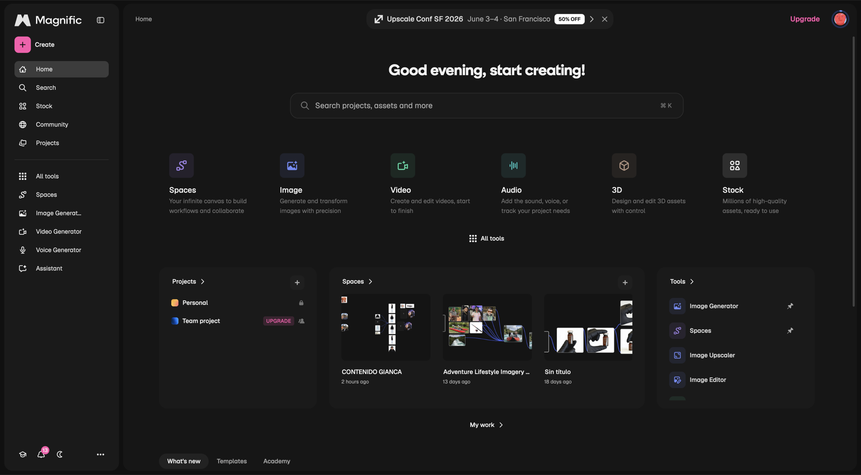The width and height of the screenshot is (861, 475).
Task: Open Image Generator in Tools panel
Action: [714, 306]
